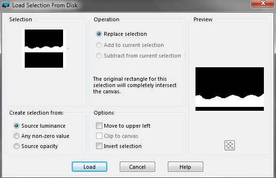
Task: Click the transparency checkerboard preview toggle icon
Action: [x=229, y=145]
